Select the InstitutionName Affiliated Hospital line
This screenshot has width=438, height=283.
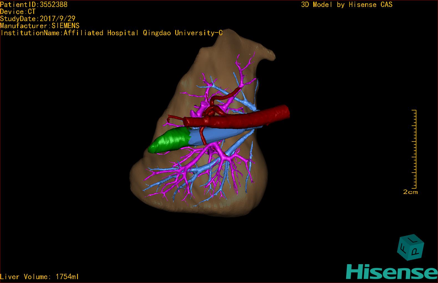coord(111,33)
